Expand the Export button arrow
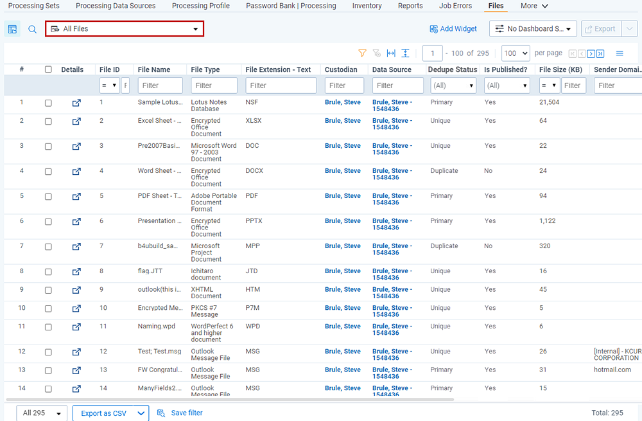This screenshot has width=642, height=421. [x=629, y=29]
